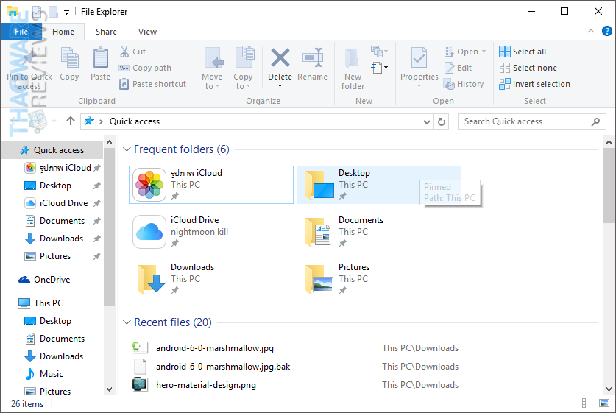Open the File menu tab
Viewport: 616px width, 413px height.
click(21, 32)
